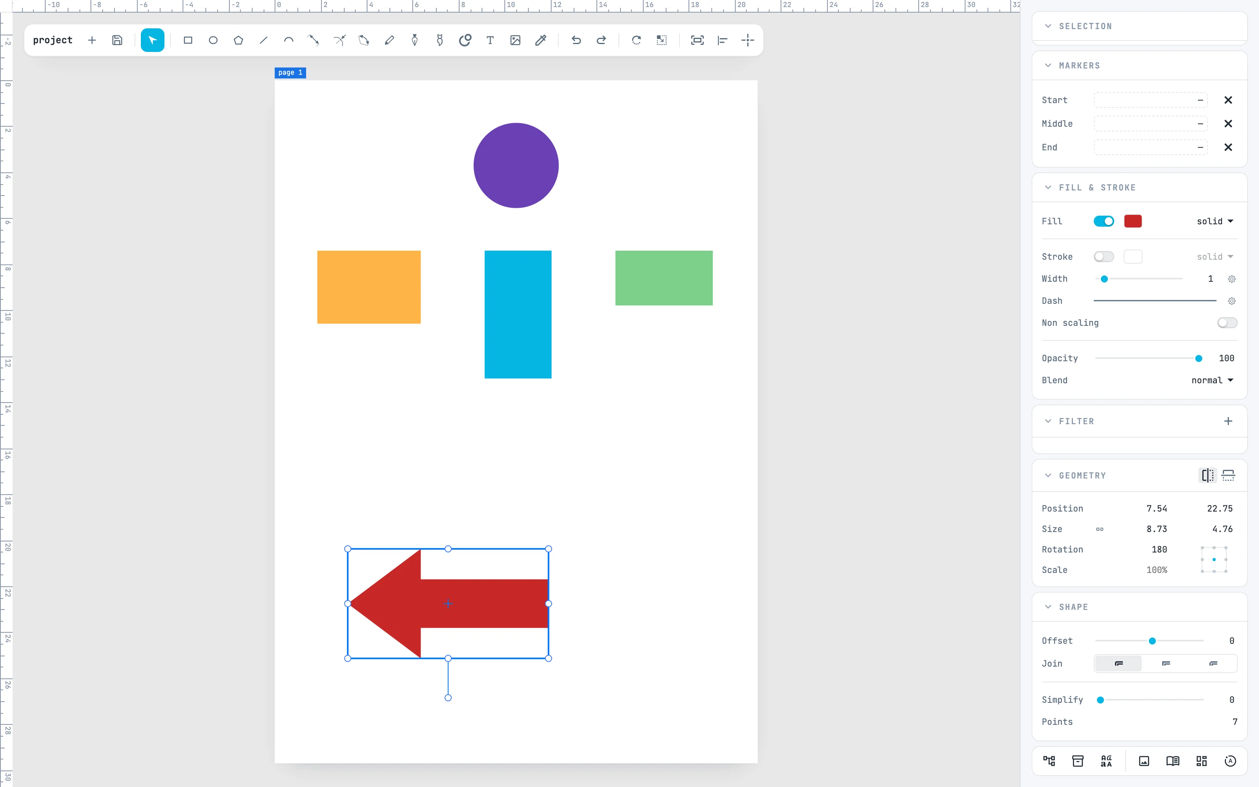1259x787 pixels.
Task: Clear the Start marker with X
Action: point(1228,100)
